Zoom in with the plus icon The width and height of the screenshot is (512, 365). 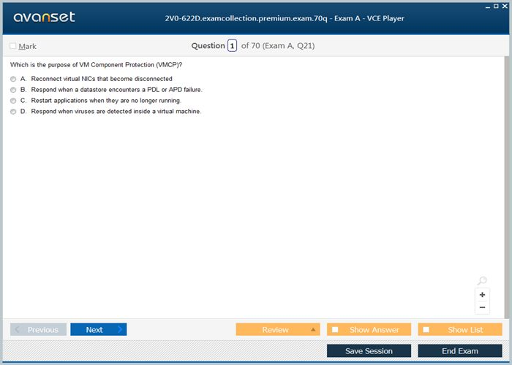482,295
